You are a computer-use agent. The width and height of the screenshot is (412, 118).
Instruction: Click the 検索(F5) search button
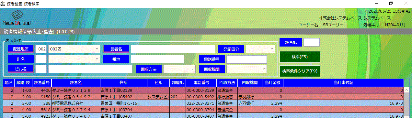click(x=300, y=57)
